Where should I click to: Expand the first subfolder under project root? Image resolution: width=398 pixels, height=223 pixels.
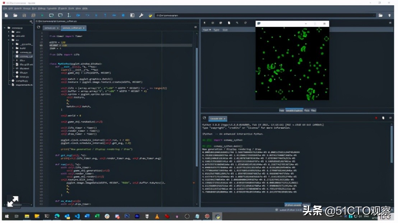coord(9,32)
